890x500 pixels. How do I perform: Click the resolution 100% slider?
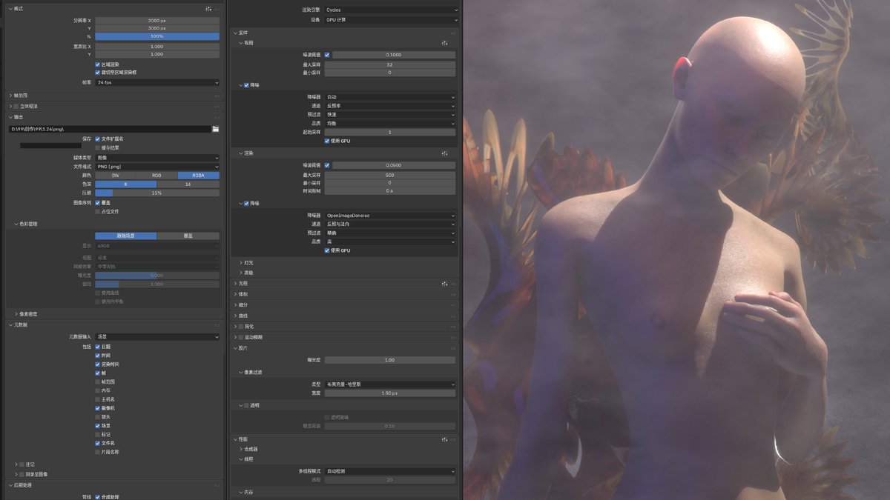point(157,36)
